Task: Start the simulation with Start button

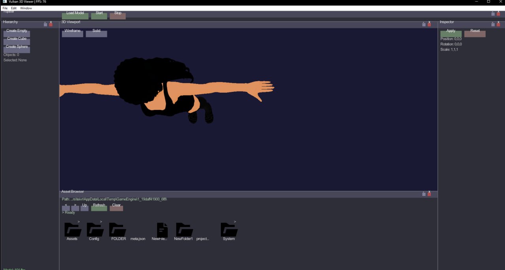Action: click(99, 16)
